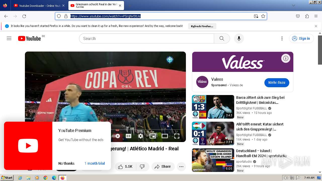Like the video with 5.5K likes
322x181 pixels.
[125, 166]
